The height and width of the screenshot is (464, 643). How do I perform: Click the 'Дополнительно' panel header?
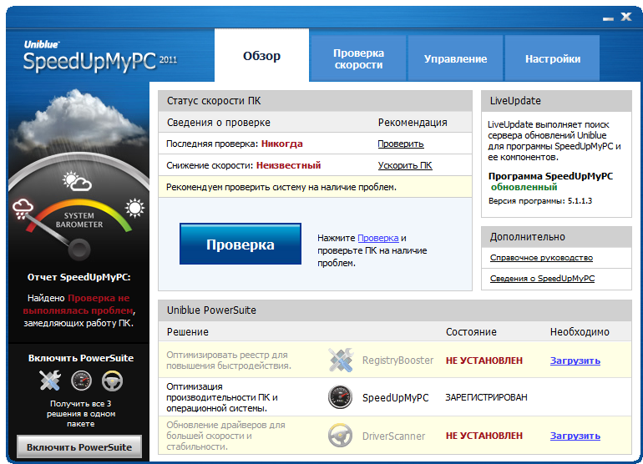(x=556, y=237)
